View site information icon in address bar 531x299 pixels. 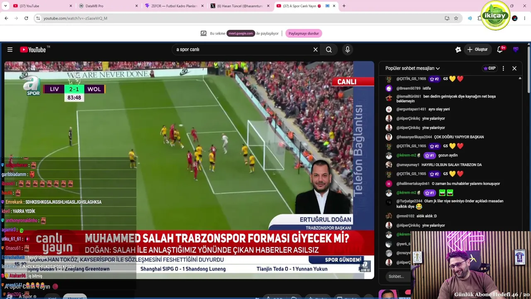click(x=38, y=18)
